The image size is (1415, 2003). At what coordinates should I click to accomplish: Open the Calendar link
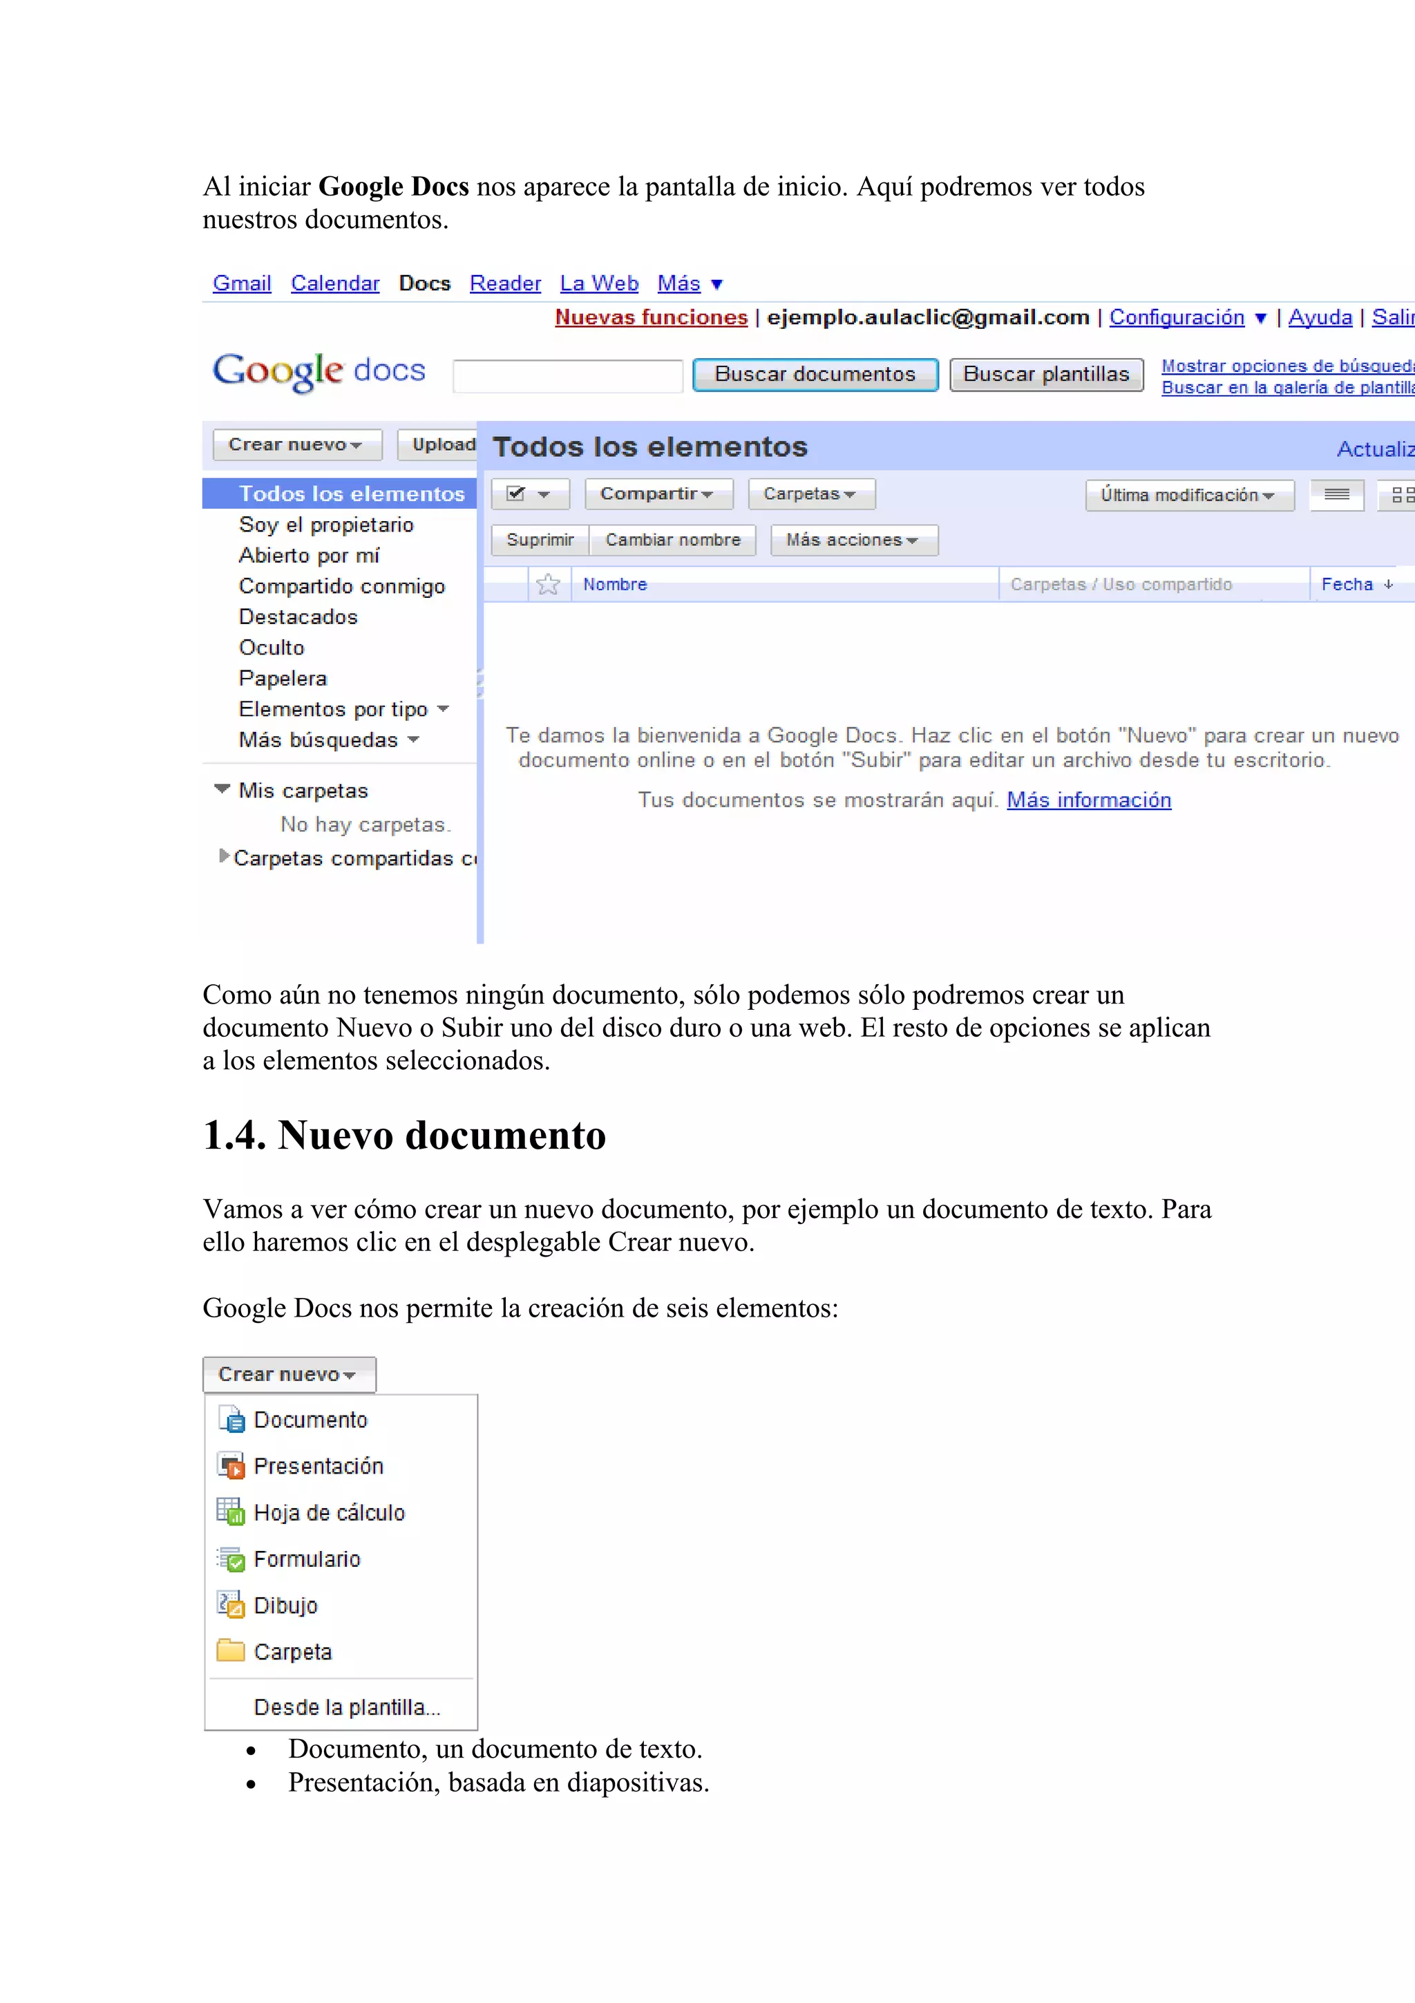point(336,283)
